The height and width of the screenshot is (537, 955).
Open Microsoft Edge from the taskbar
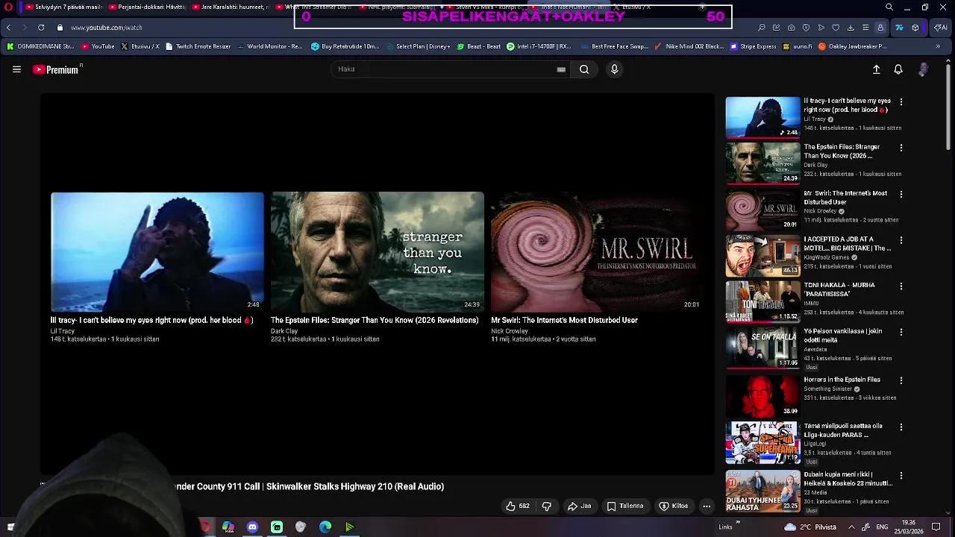coord(325,527)
